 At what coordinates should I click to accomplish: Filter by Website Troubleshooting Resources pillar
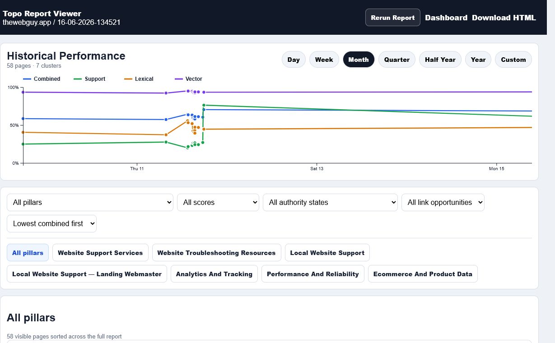216,253
